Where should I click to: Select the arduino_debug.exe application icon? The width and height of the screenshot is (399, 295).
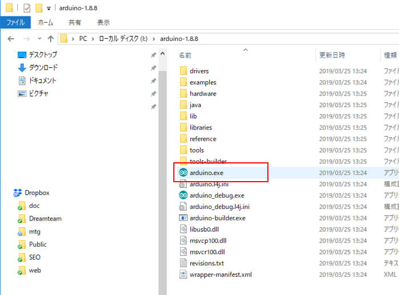pos(183,195)
